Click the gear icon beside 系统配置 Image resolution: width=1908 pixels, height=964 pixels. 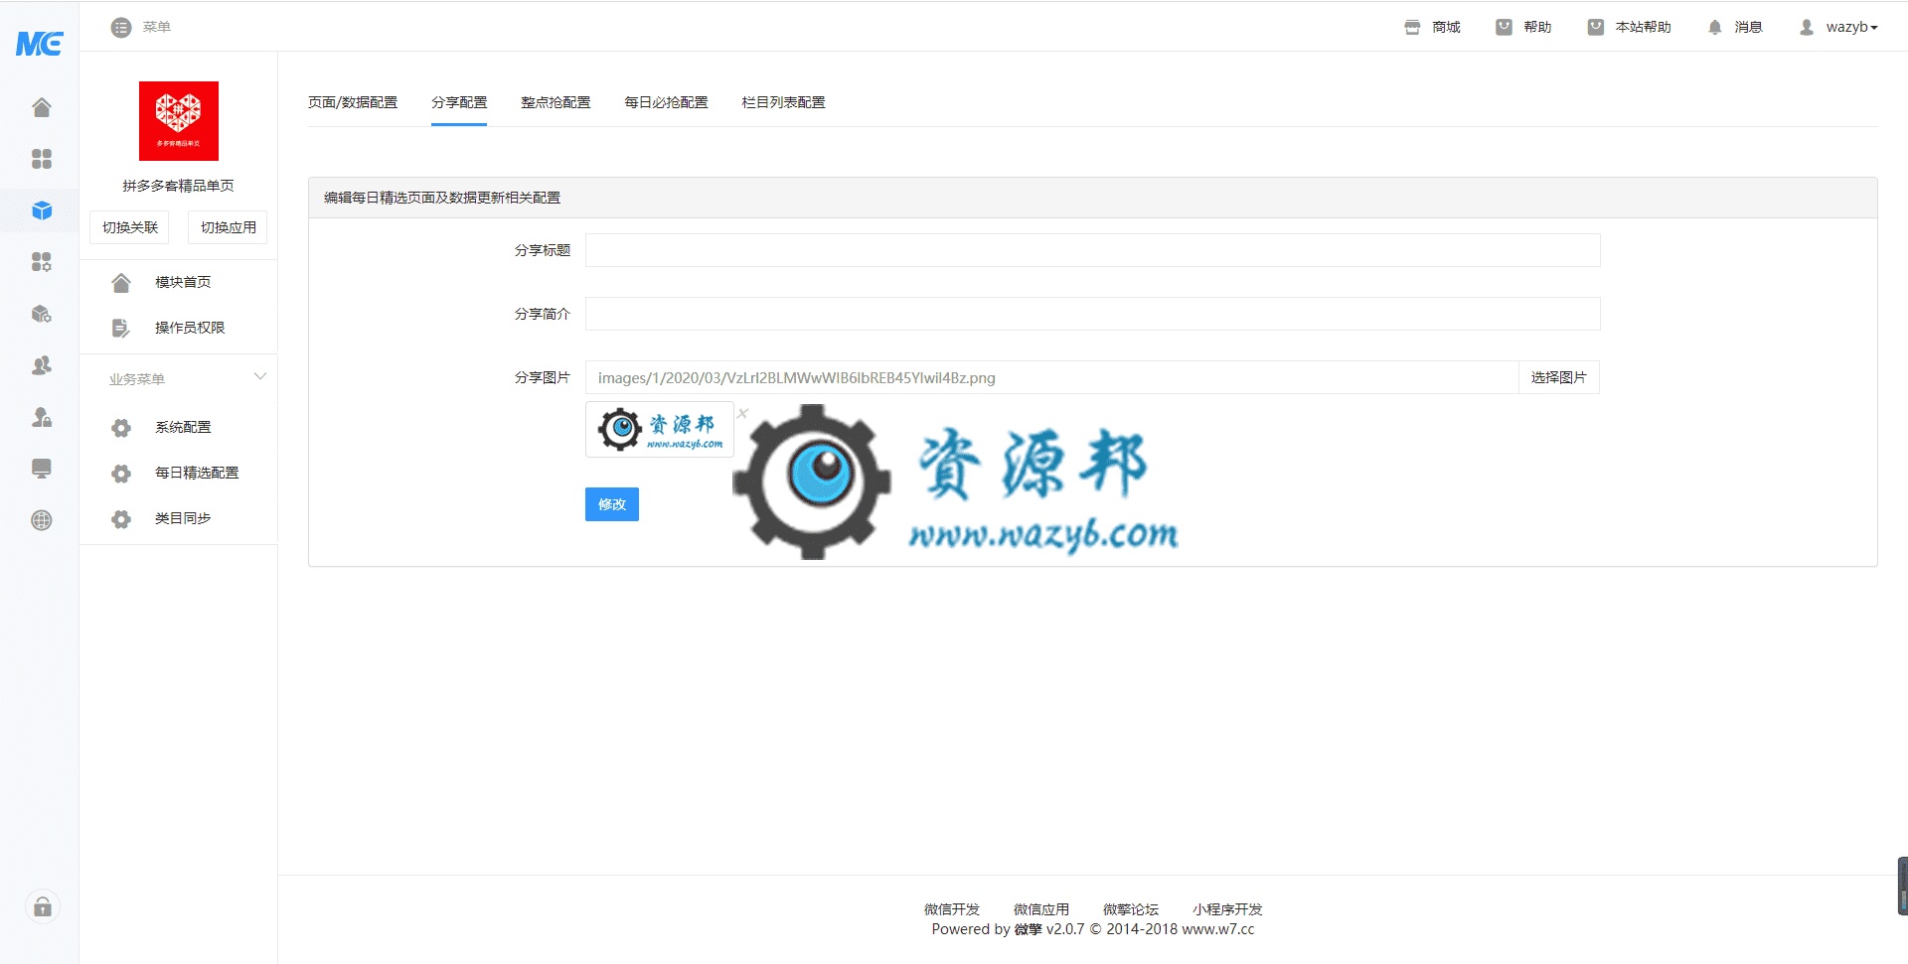pyautogui.click(x=121, y=428)
